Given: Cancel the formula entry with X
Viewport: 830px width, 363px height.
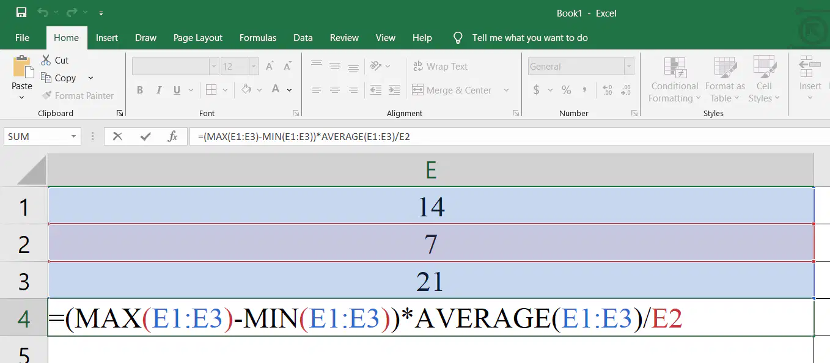Looking at the screenshot, I should 117,136.
